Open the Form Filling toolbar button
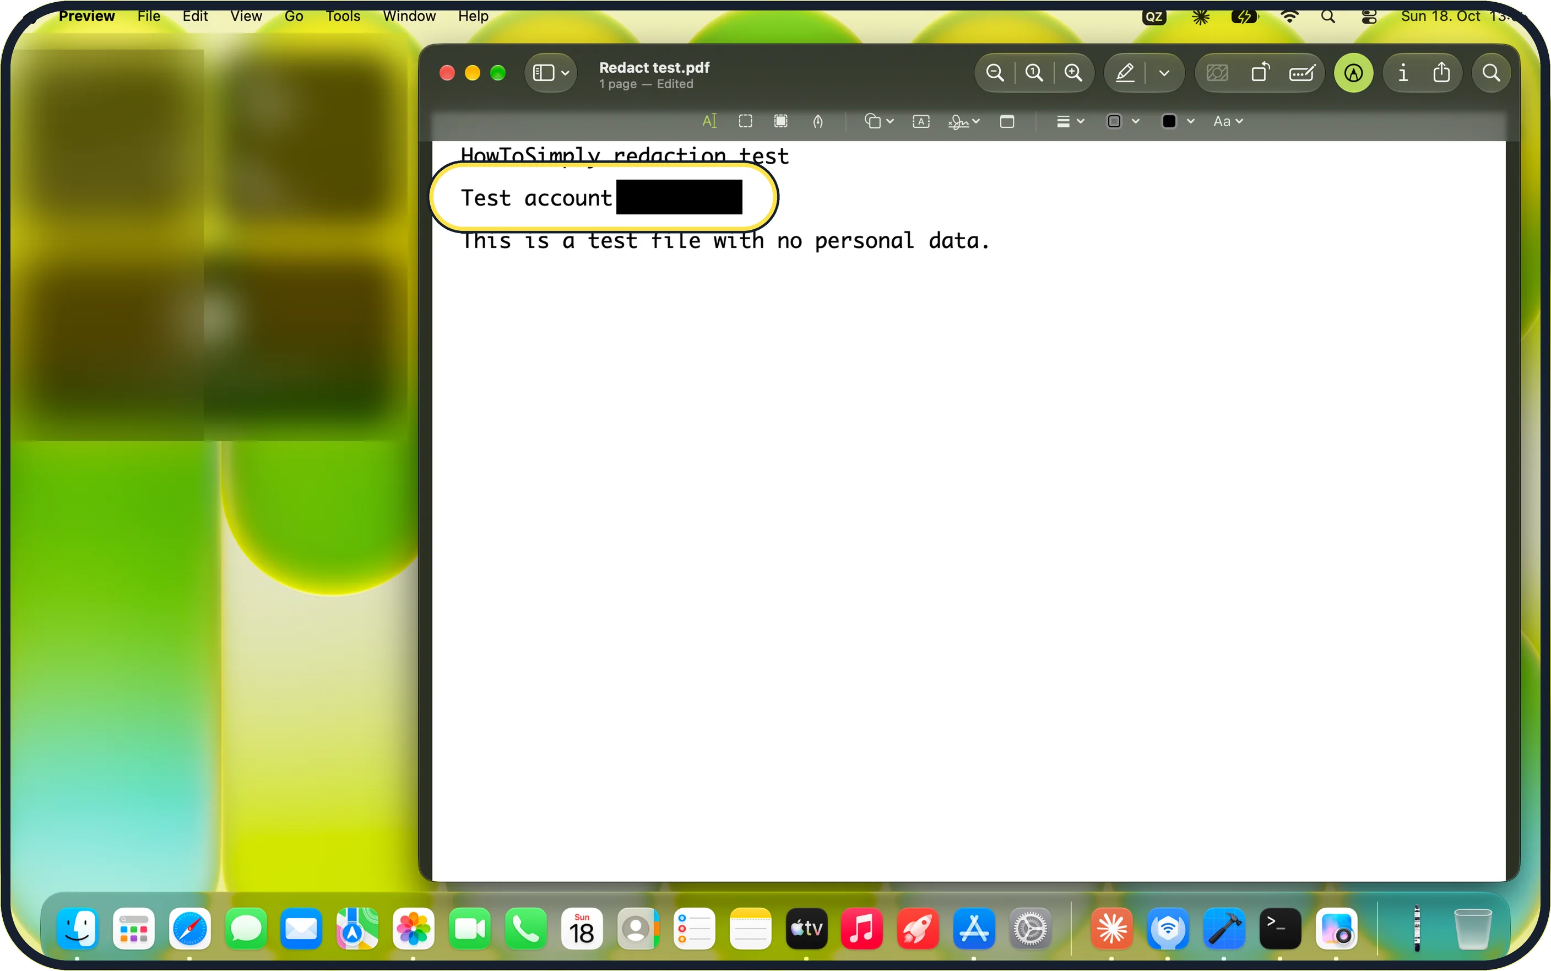This screenshot has height=971, width=1551. (x=1302, y=73)
